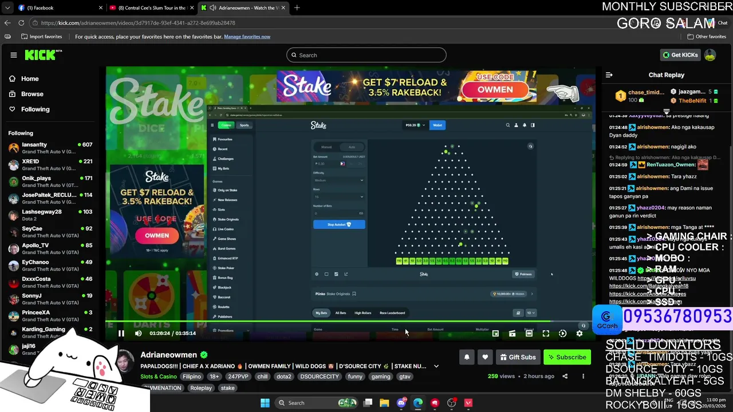Go to Home in sidebar

point(30,79)
